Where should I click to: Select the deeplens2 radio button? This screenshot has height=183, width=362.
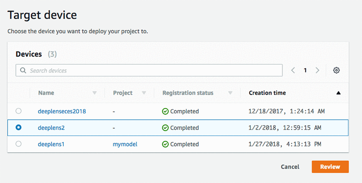click(x=19, y=128)
